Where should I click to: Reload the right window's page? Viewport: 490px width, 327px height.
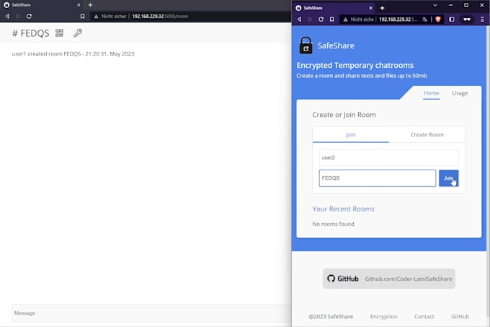pyautogui.click(x=321, y=19)
